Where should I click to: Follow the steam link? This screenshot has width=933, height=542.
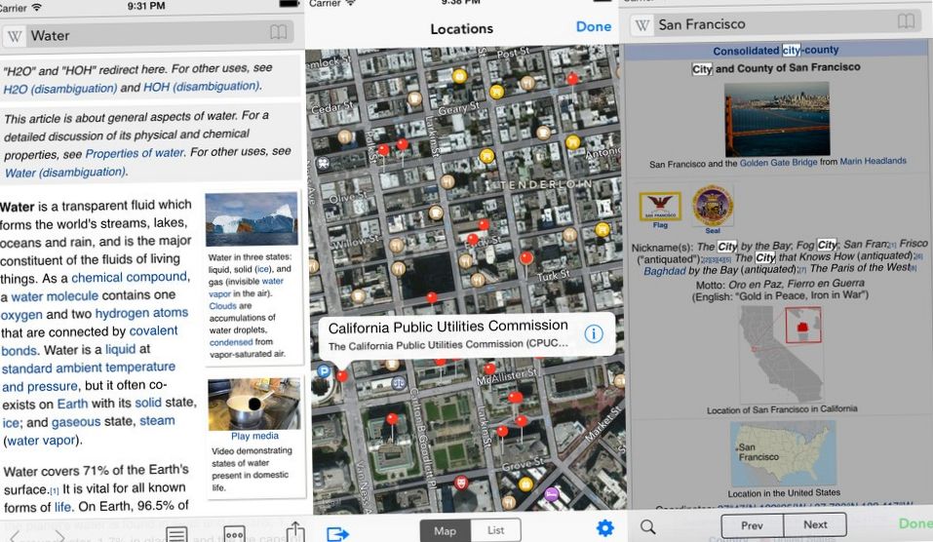(x=157, y=420)
